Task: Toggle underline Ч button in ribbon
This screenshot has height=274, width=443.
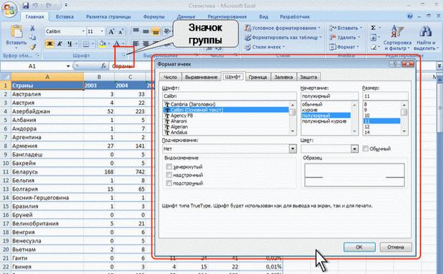Action: point(69,44)
